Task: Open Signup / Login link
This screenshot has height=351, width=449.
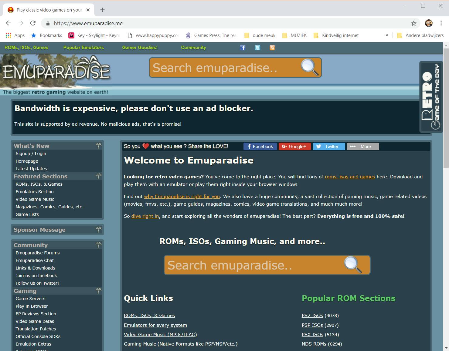Action: 31,154
